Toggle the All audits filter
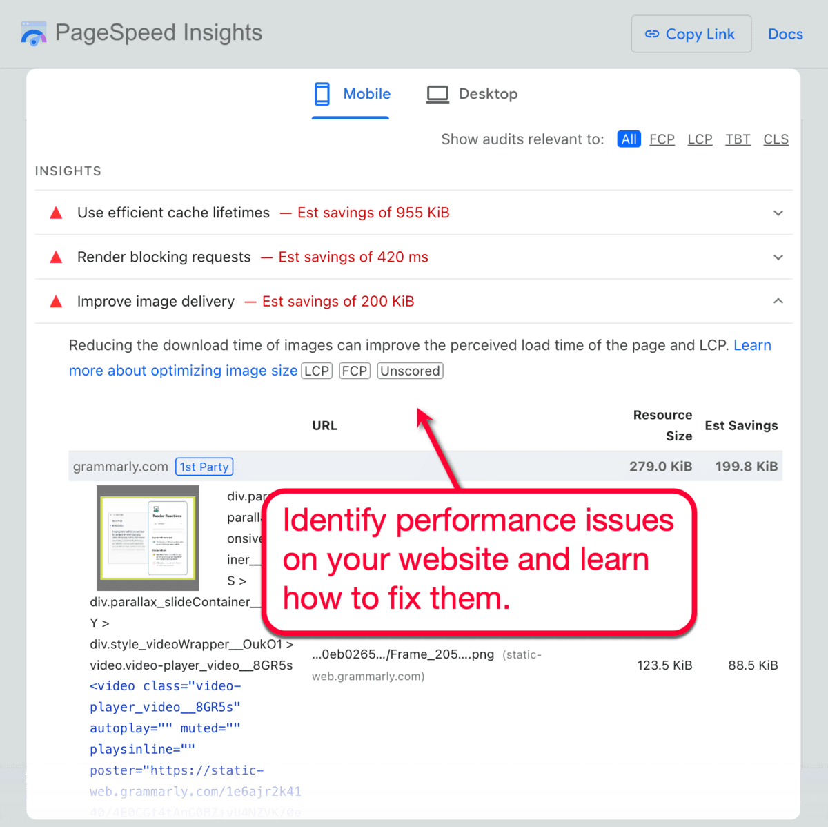 point(629,139)
